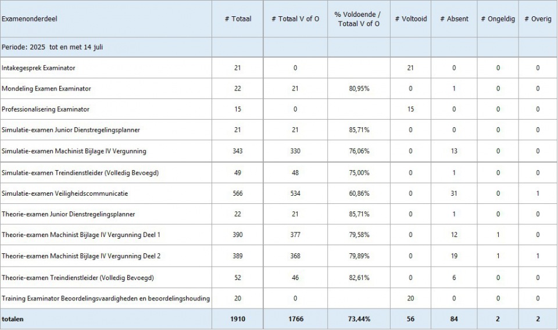
Task: Click the Totaal value 389
Action: tap(238, 256)
